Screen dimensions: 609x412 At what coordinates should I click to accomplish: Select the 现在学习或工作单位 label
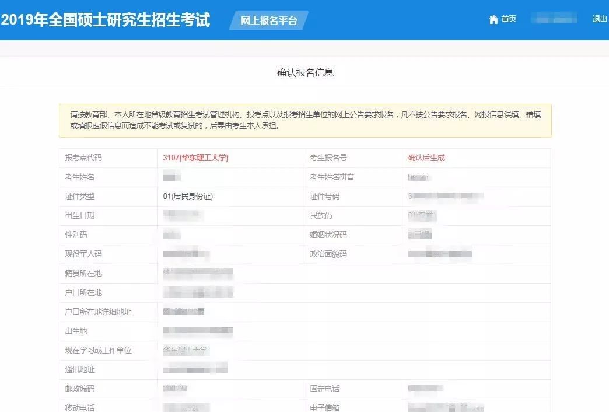(x=99, y=351)
